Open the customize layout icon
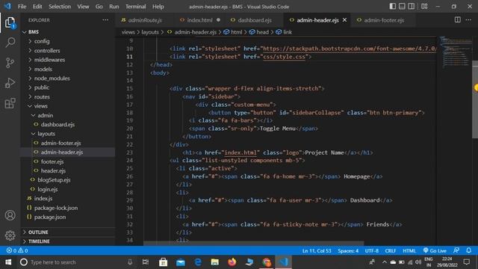Screen dimensions: 478x269 [424, 7]
